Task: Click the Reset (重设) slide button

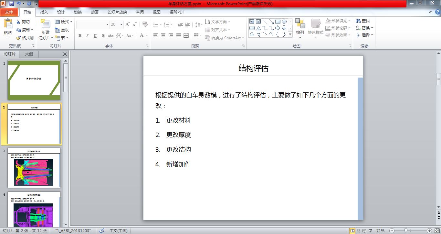Action: [62, 30]
